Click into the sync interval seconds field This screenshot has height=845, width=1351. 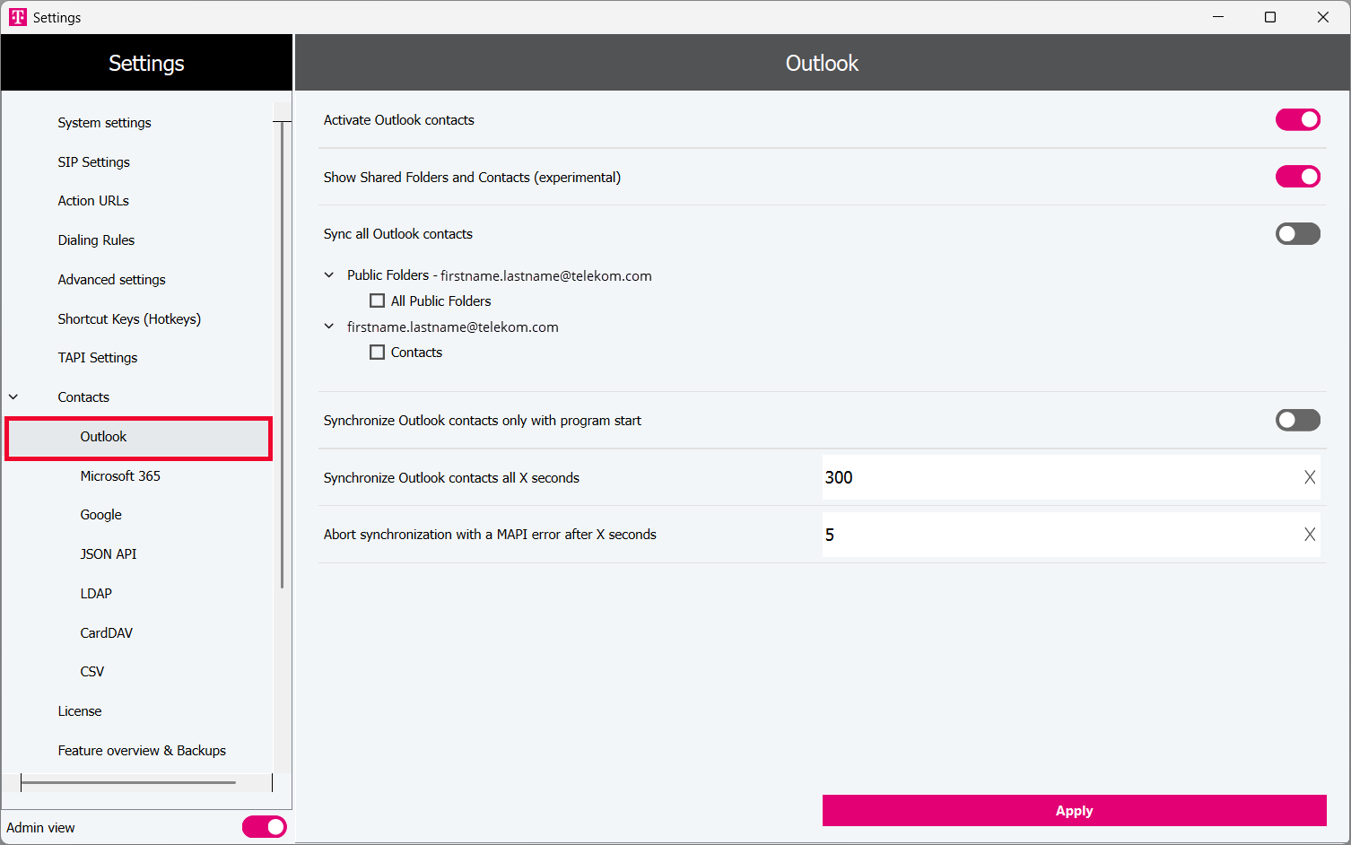point(1059,477)
